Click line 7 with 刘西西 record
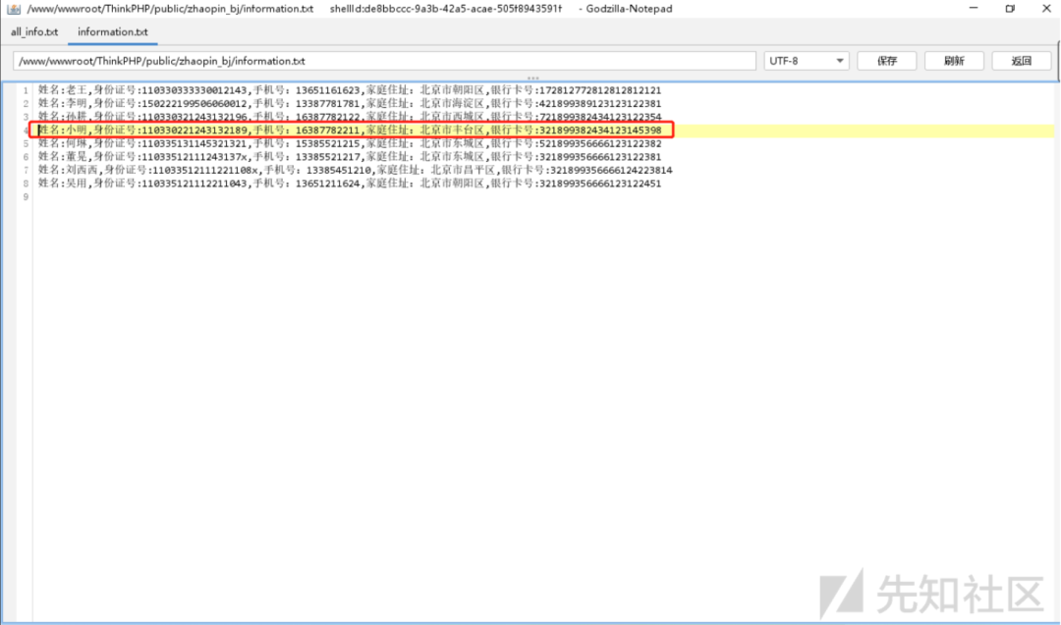The image size is (1061, 625). [355, 171]
